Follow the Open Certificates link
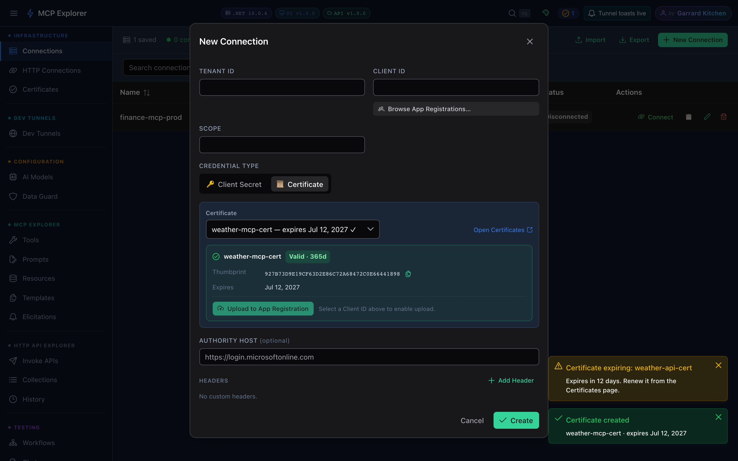 (x=503, y=230)
